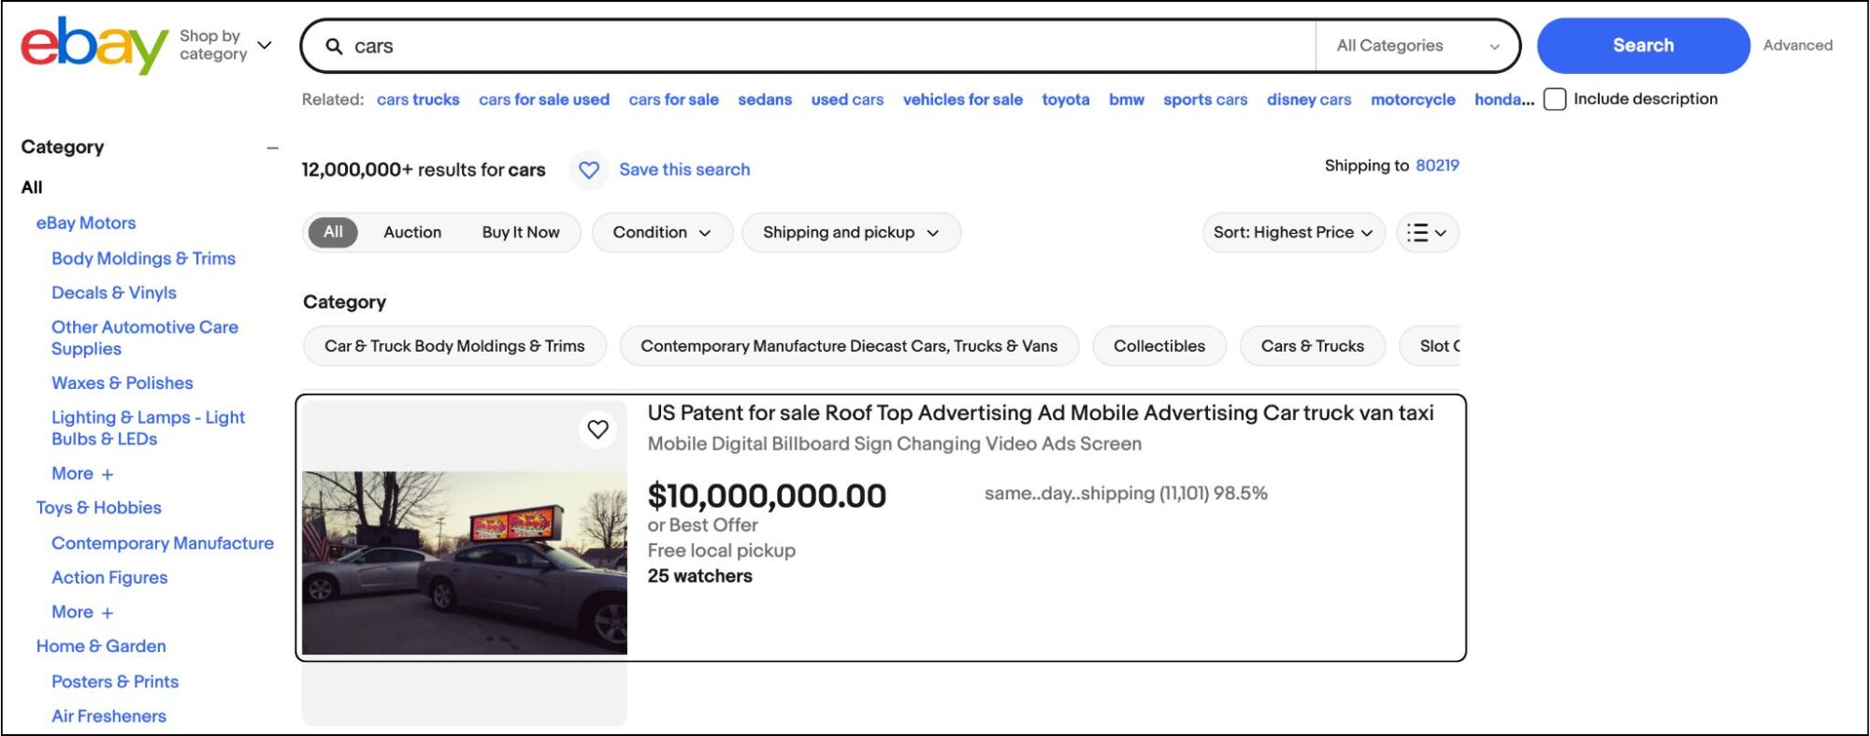This screenshot has width=1870, height=736.
Task: Collapse the Category sidebar minus icon
Action: (272, 148)
